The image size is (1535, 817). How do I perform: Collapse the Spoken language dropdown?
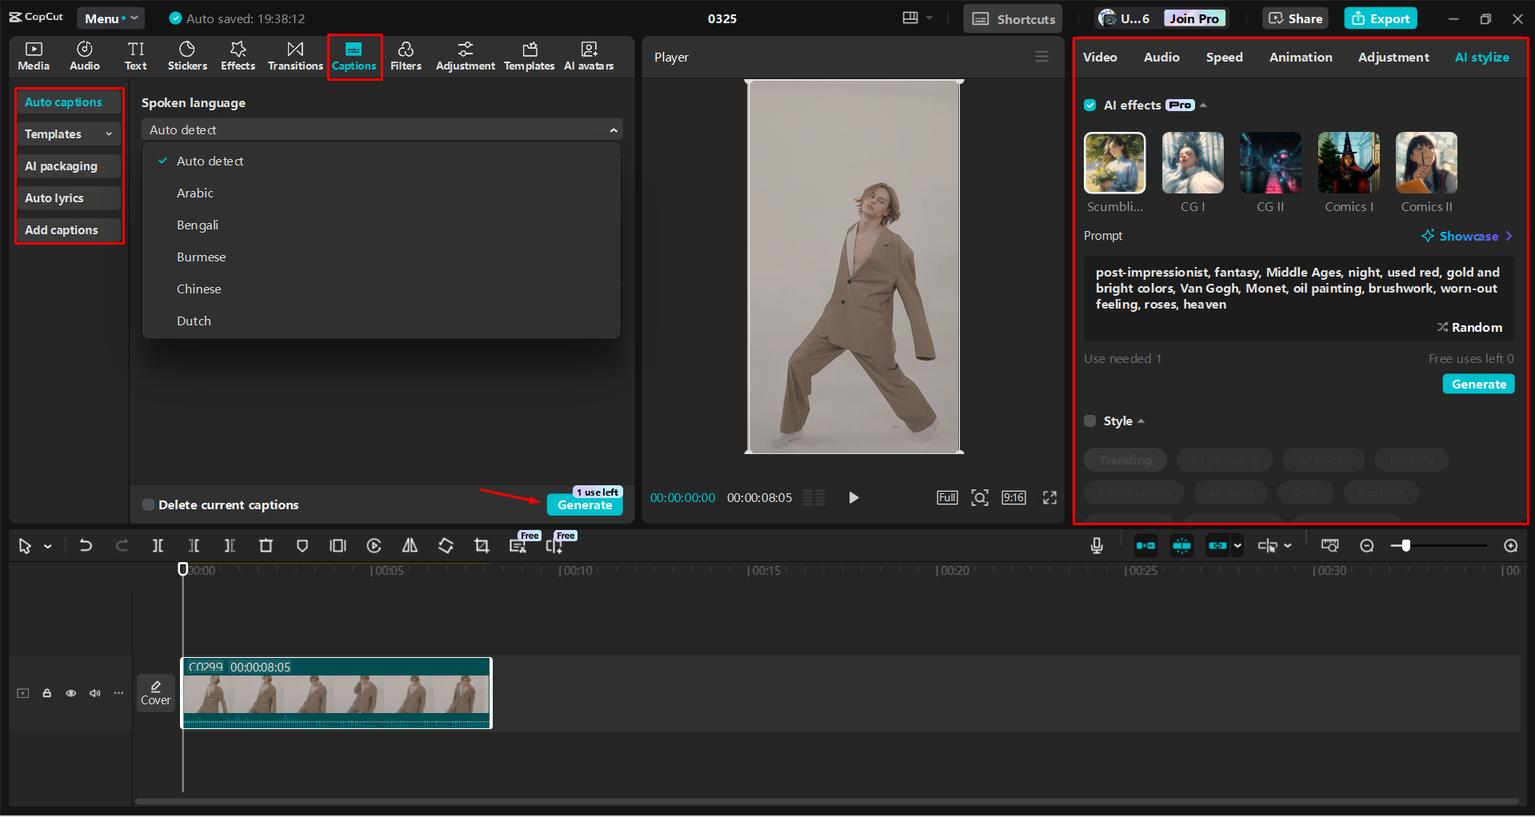point(613,130)
